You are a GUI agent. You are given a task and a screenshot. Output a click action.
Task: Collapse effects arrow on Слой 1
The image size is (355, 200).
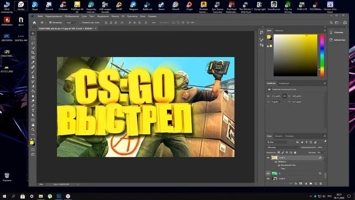323,158
